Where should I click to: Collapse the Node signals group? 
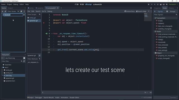coord(154,31)
